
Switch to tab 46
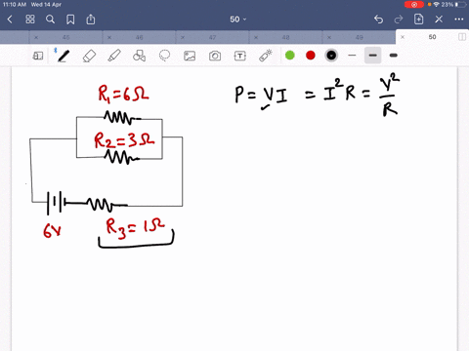[x=140, y=37]
